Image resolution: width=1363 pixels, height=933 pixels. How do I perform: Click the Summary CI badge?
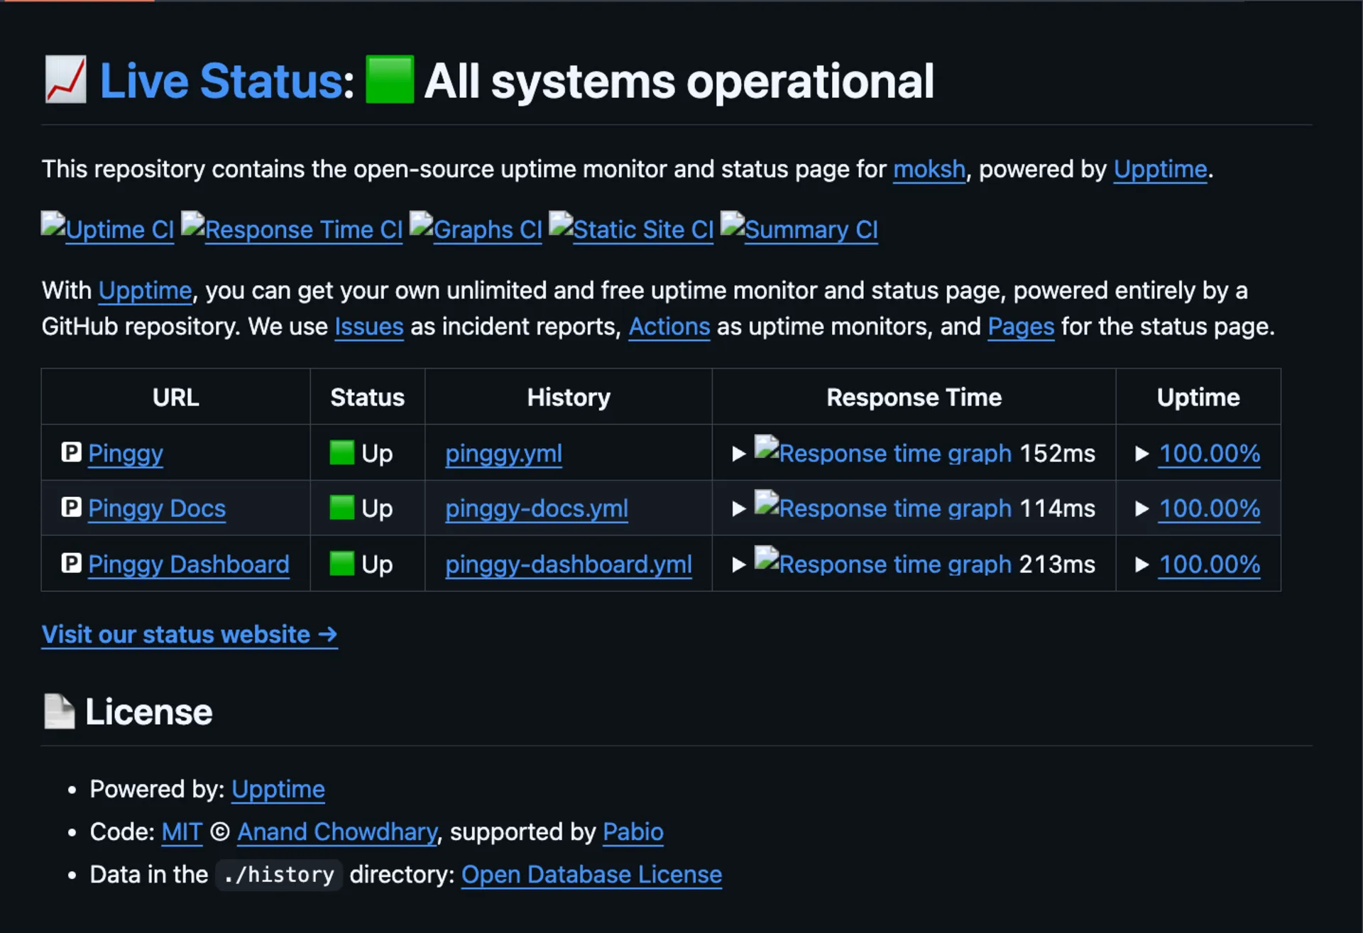798,229
